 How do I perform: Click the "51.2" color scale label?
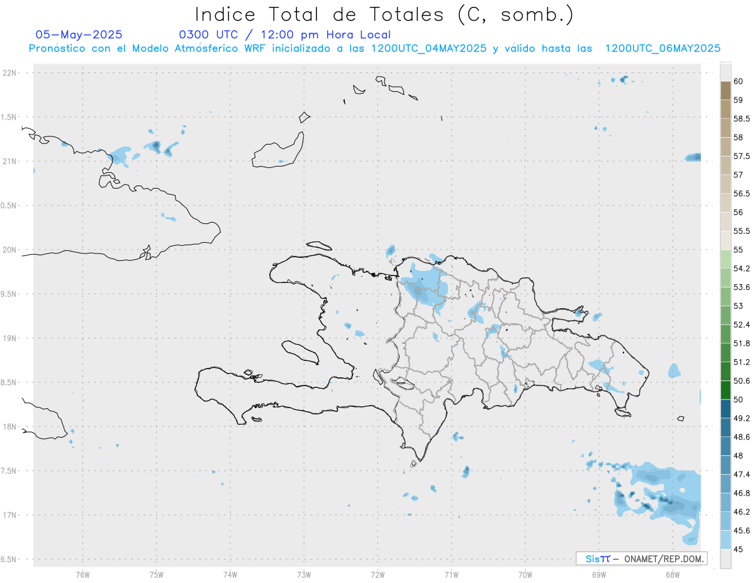742,362
